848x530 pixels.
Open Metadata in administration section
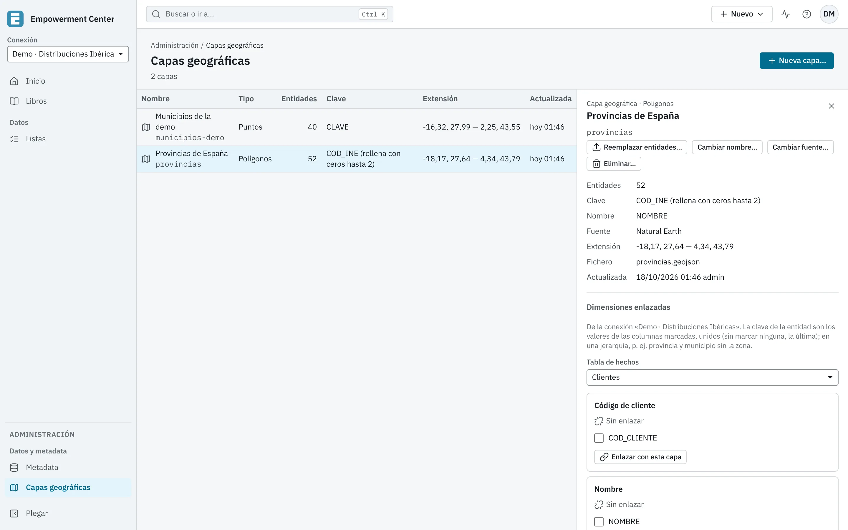68,468
